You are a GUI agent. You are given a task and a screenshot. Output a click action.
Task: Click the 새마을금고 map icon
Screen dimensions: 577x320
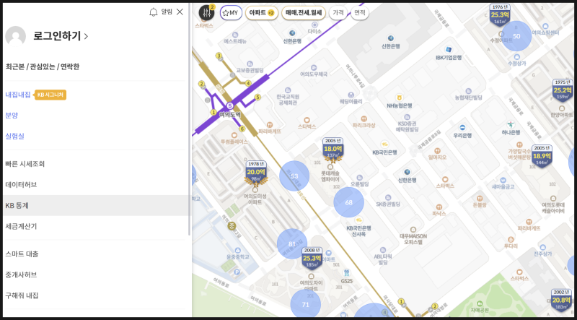point(503,180)
